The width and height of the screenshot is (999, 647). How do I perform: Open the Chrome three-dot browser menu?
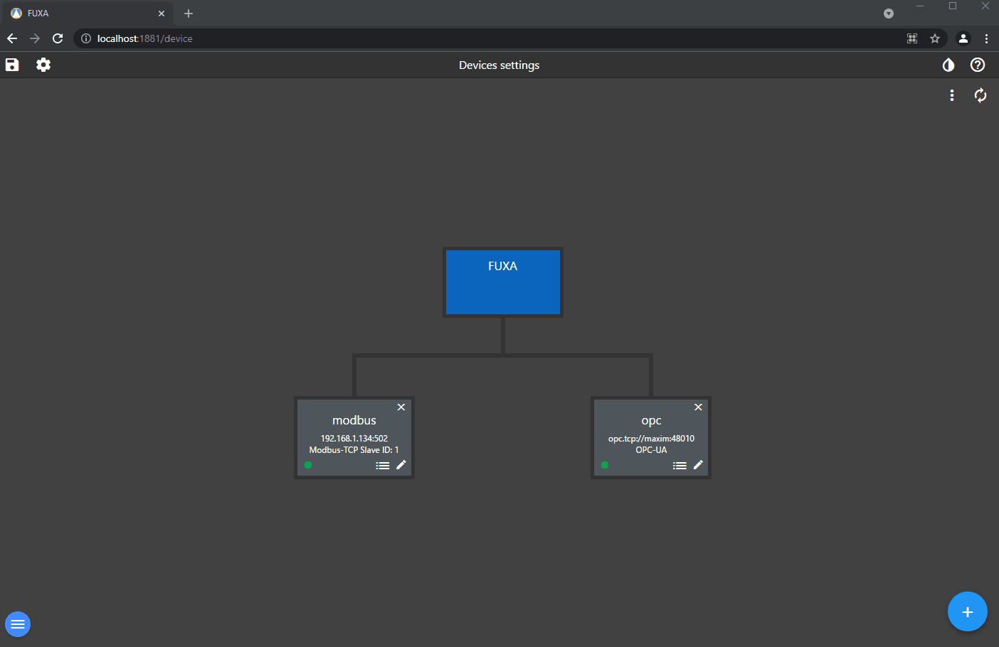point(986,38)
